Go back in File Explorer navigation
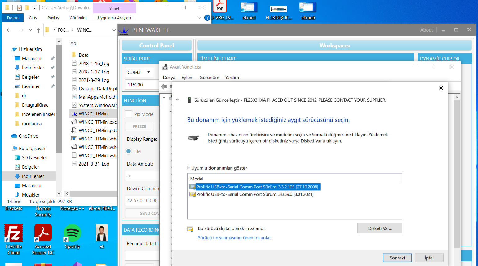This screenshot has height=266, width=478. click(x=9, y=30)
